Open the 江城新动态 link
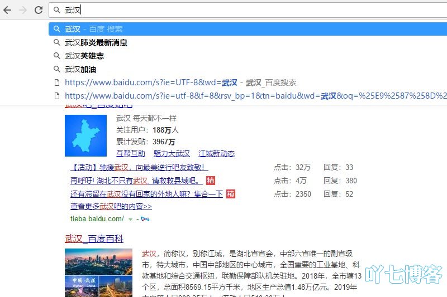The width and height of the screenshot is (447, 297). coord(216,153)
